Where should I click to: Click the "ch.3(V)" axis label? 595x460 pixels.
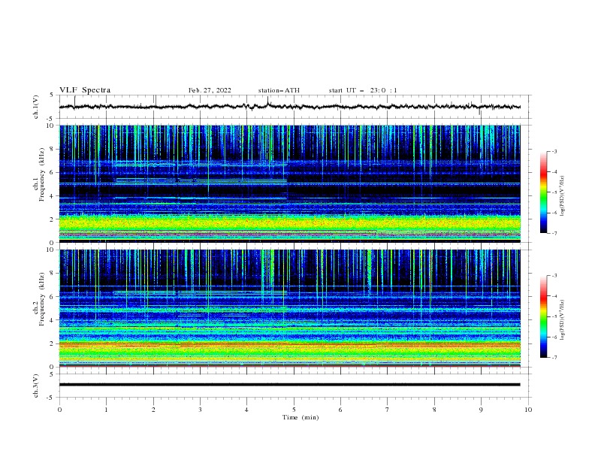pos(36,386)
